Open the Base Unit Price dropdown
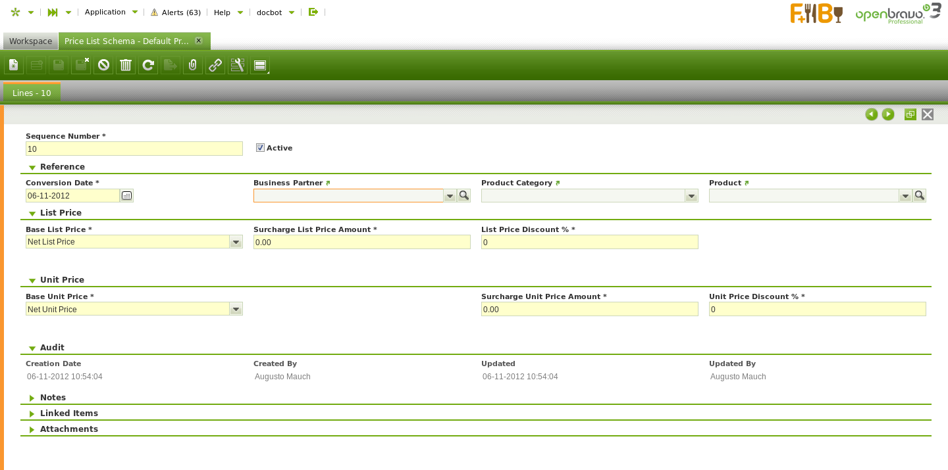This screenshot has width=948, height=470. coord(236,309)
